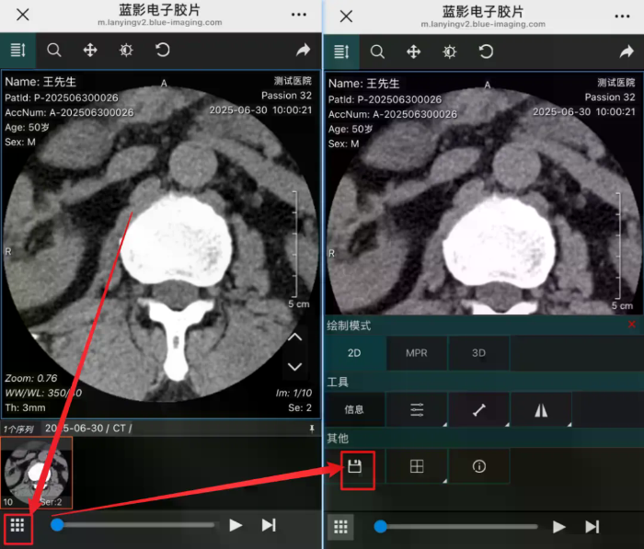Select the line measurement tool
Viewport: 644px width, 549px height.
[x=478, y=409]
